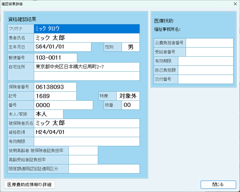Image resolution: width=240 pixels, height=192 pixels.
Task: Click the 本人/家族 field showing 本人
Action: (x=49, y=114)
